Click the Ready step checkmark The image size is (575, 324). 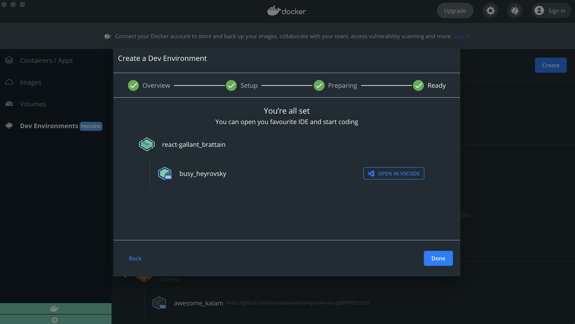pos(418,85)
